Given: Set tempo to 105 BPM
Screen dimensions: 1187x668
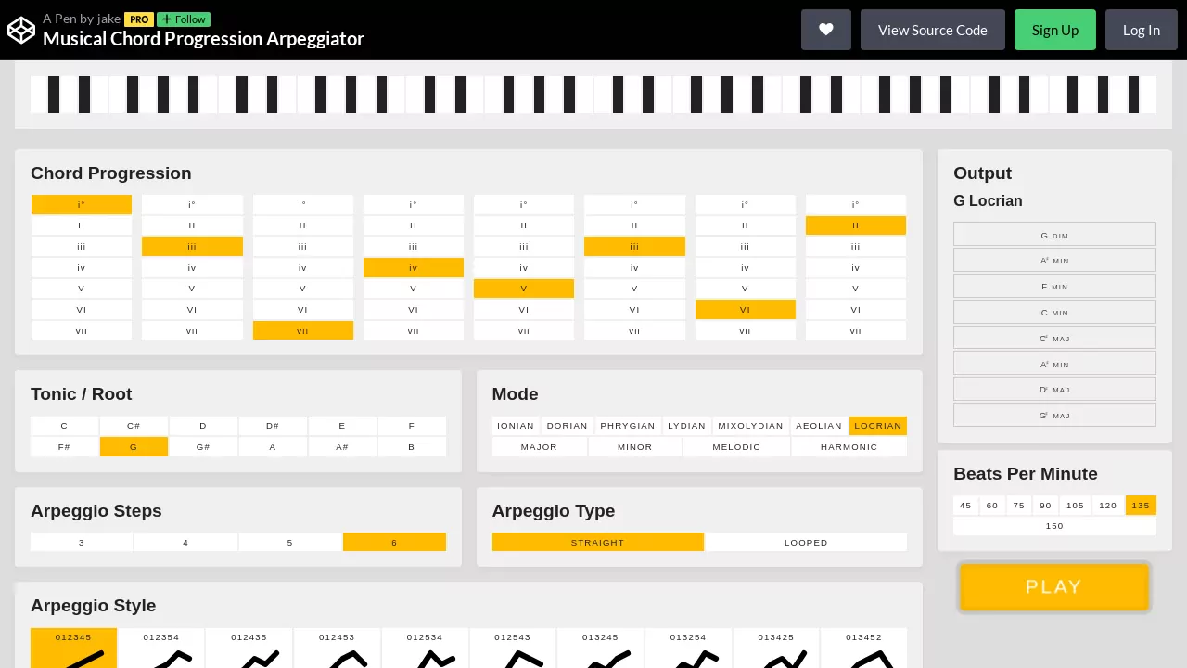Looking at the screenshot, I should (x=1076, y=506).
